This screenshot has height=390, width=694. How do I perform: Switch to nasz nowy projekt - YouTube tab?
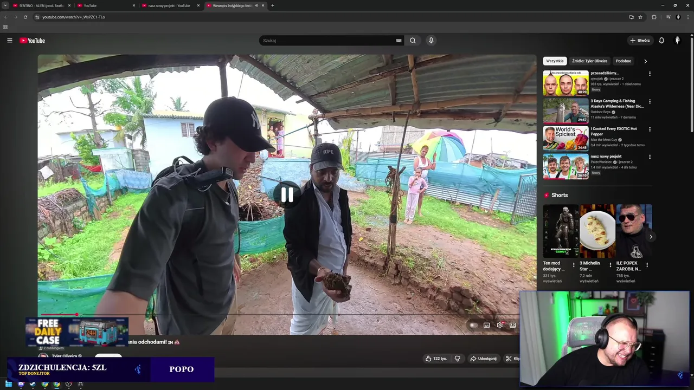[x=170, y=5]
